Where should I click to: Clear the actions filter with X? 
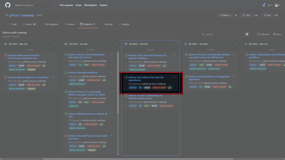(x=247, y=34)
